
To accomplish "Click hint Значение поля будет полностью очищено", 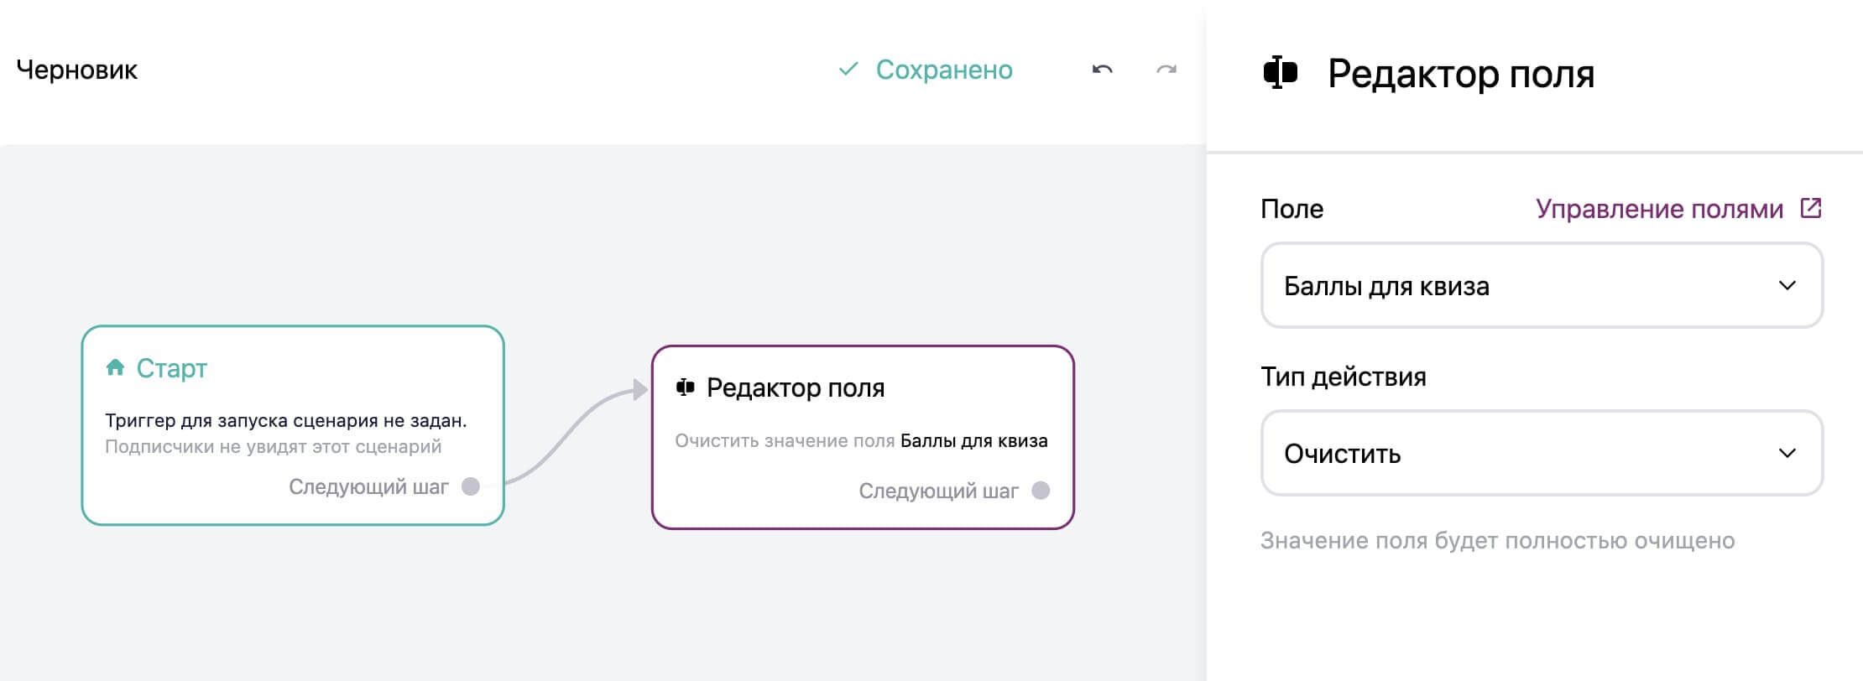I will [x=1497, y=540].
